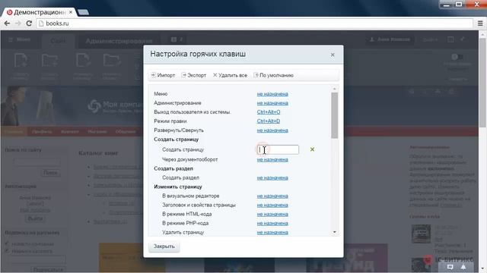Click the browser back arrow
Viewport: 487px width, 273px height.
click(x=7, y=24)
